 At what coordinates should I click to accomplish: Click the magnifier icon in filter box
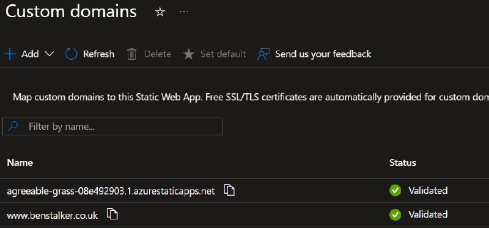point(13,126)
